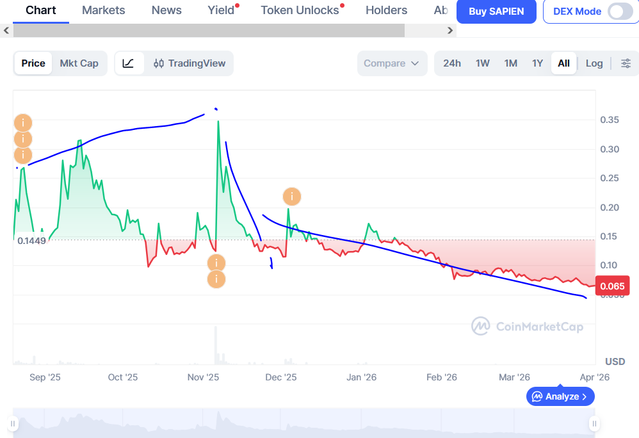
Task: Open the Token Unlocks tab
Action: coord(300,10)
